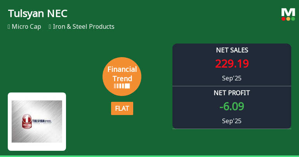Click the Tulsyan NEC company title

38,14
